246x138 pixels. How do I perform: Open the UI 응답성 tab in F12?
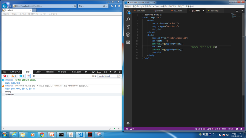tap(62, 72)
